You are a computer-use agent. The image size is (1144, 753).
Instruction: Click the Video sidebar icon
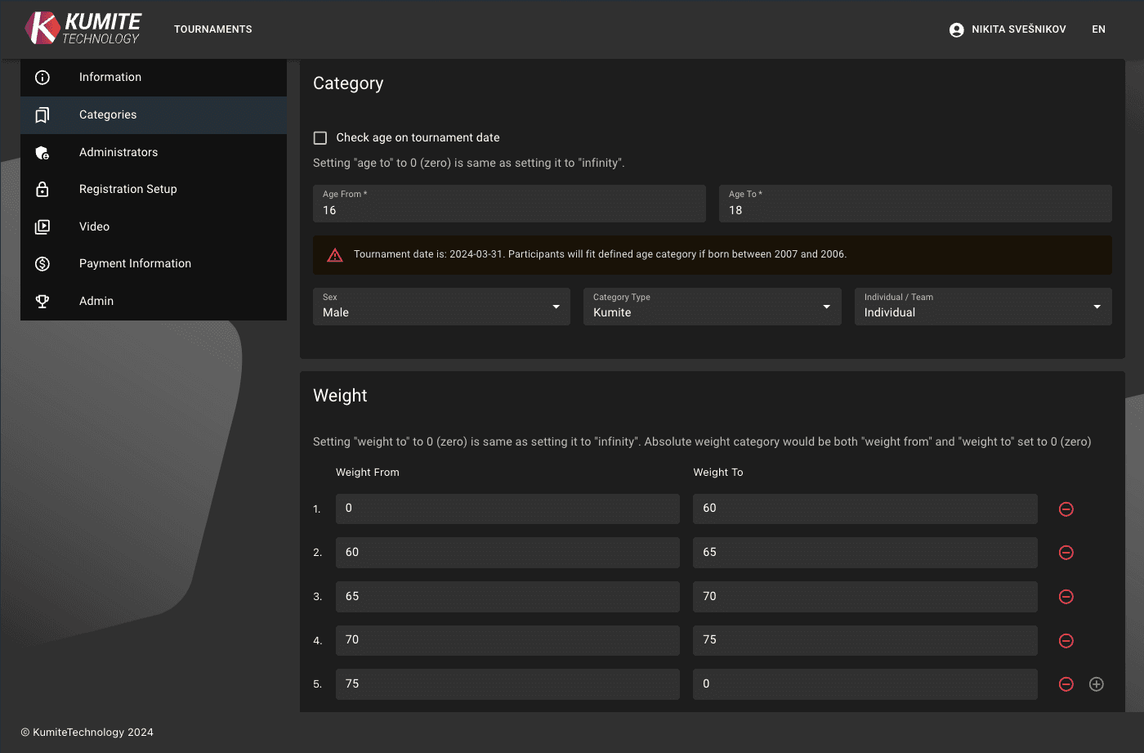(42, 226)
